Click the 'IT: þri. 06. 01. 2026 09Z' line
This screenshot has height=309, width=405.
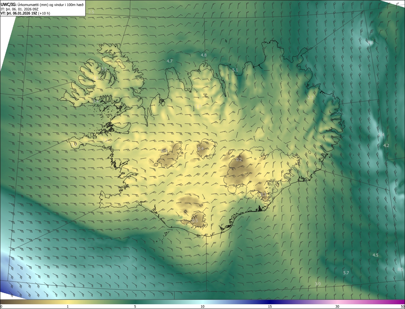point(20,9)
